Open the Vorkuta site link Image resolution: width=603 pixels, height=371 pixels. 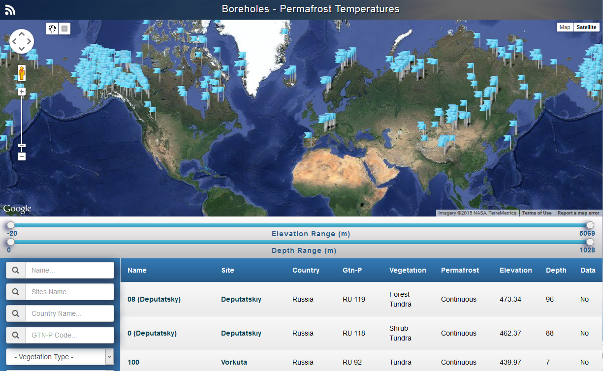[x=234, y=362]
